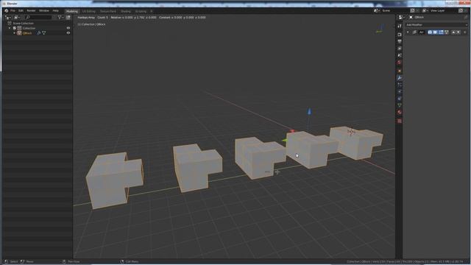The image size is (471, 265).
Task: Click QBlock mesh data icon in outliner
Action: 44,32
